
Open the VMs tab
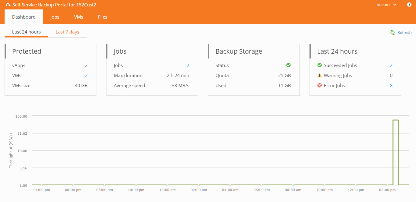tap(79, 17)
